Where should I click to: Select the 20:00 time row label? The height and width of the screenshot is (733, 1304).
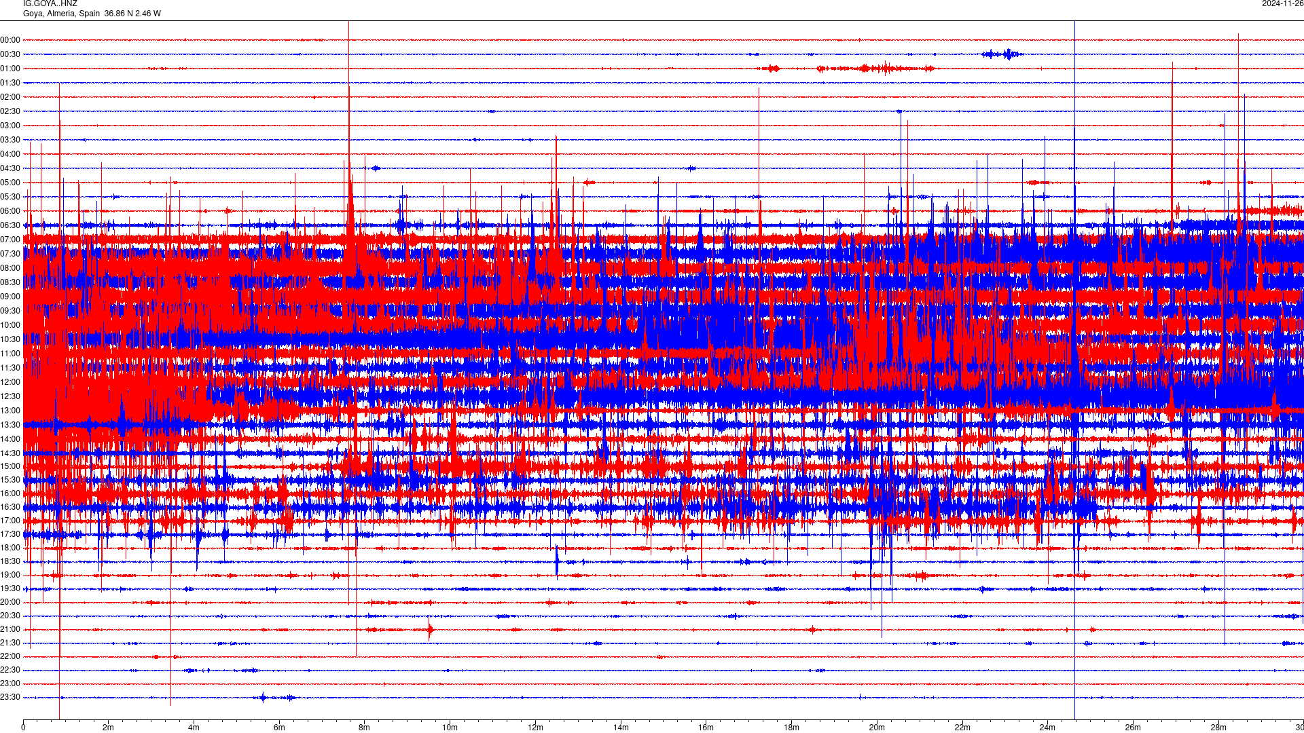point(10,602)
